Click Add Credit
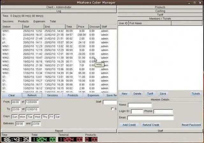The width and height of the screenshot is (204, 143). click(x=129, y=125)
